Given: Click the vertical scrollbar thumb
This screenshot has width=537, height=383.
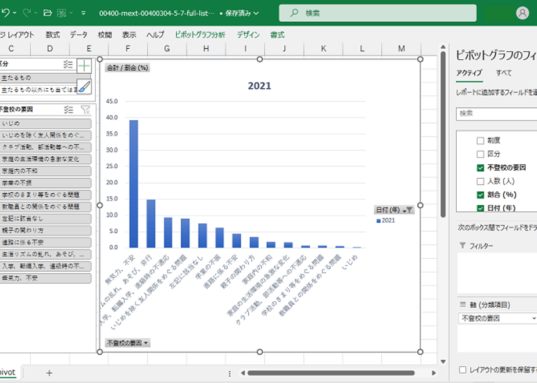Looking at the screenshot, I should 443,135.
